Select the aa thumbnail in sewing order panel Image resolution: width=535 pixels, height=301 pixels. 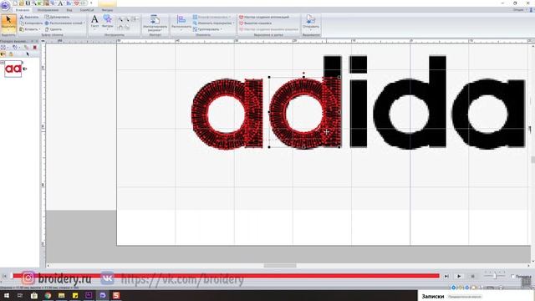tap(13, 69)
